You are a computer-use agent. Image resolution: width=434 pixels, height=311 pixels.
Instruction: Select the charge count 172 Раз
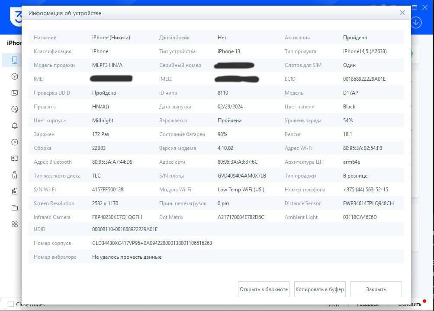tap(100, 134)
